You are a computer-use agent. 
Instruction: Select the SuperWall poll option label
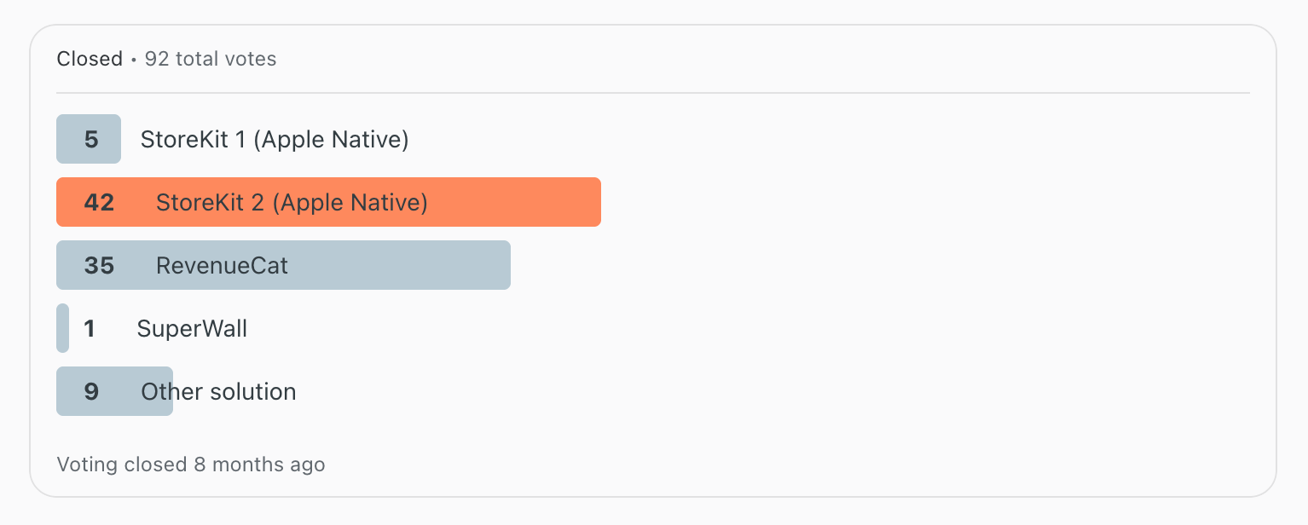192,328
